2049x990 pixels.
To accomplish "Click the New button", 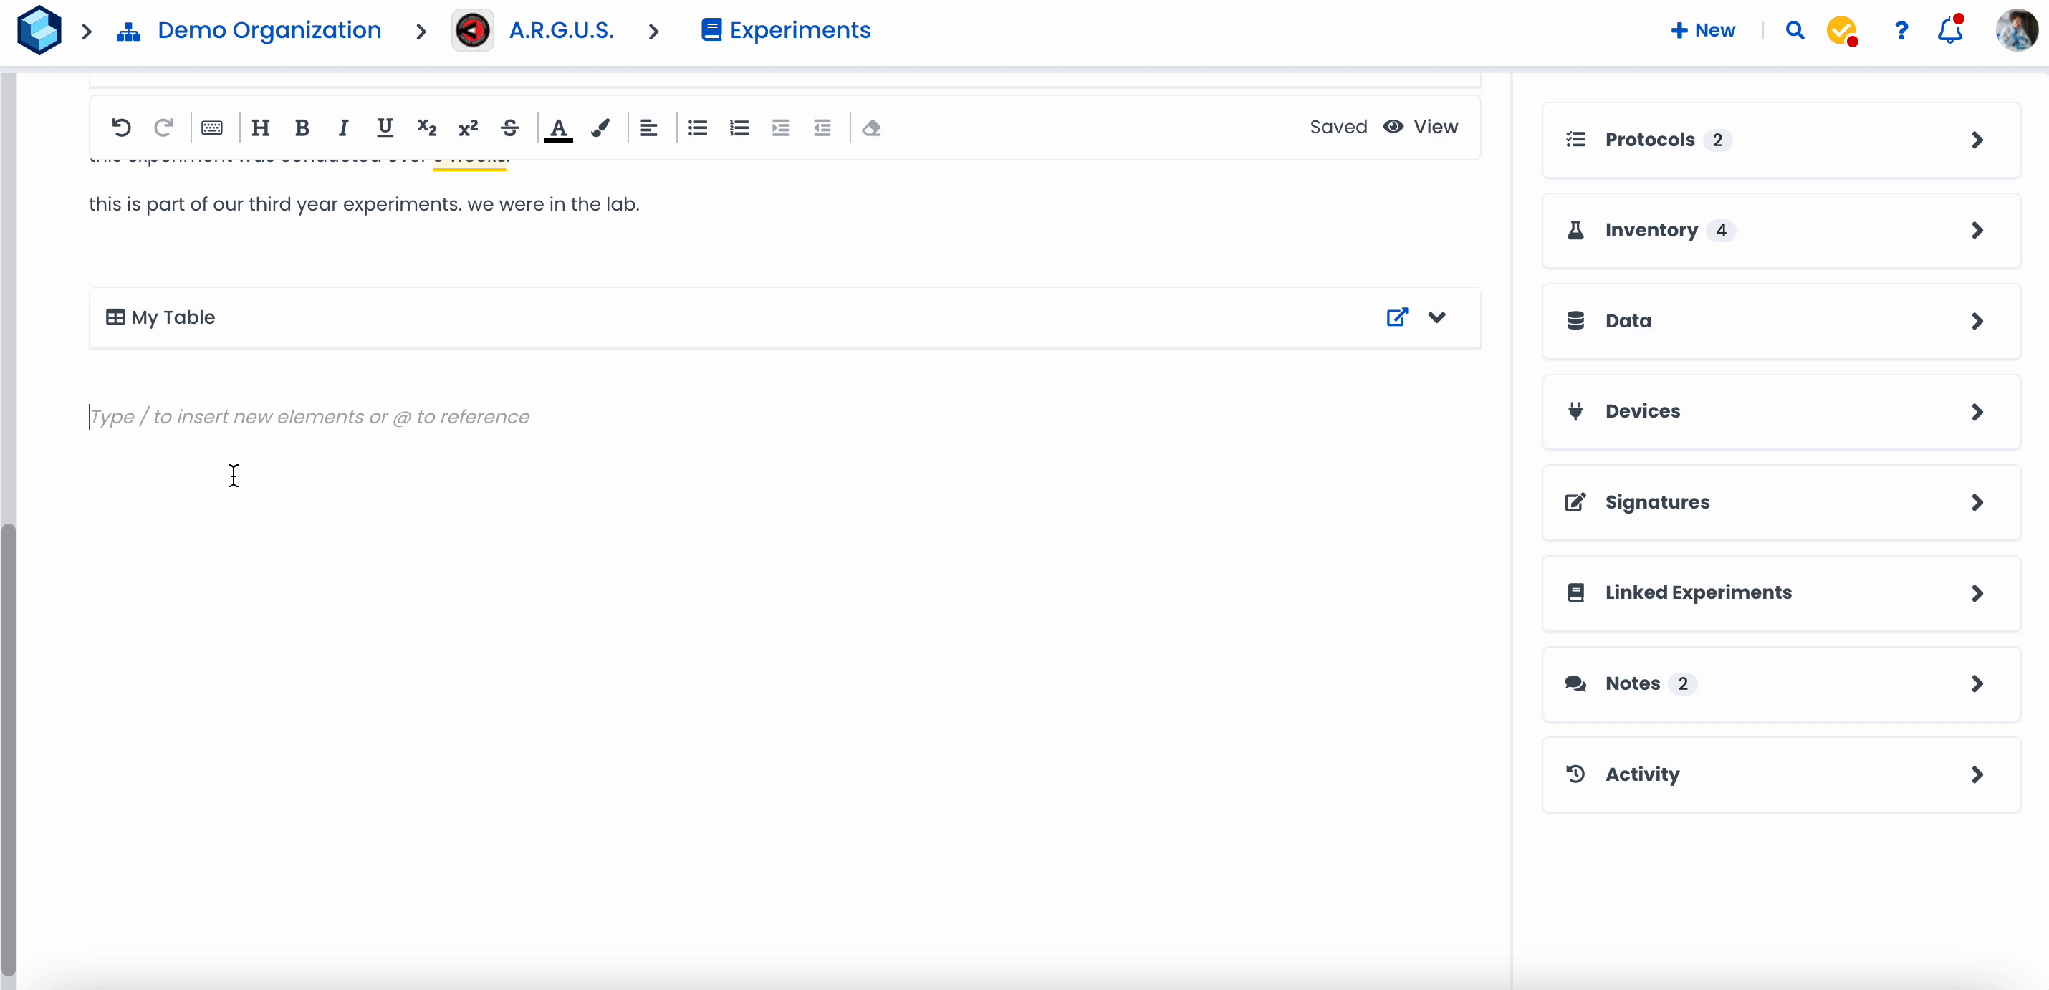I will tap(1703, 30).
